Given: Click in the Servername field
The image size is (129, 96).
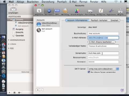Looking at the screenshot, I should (x=103, y=53).
